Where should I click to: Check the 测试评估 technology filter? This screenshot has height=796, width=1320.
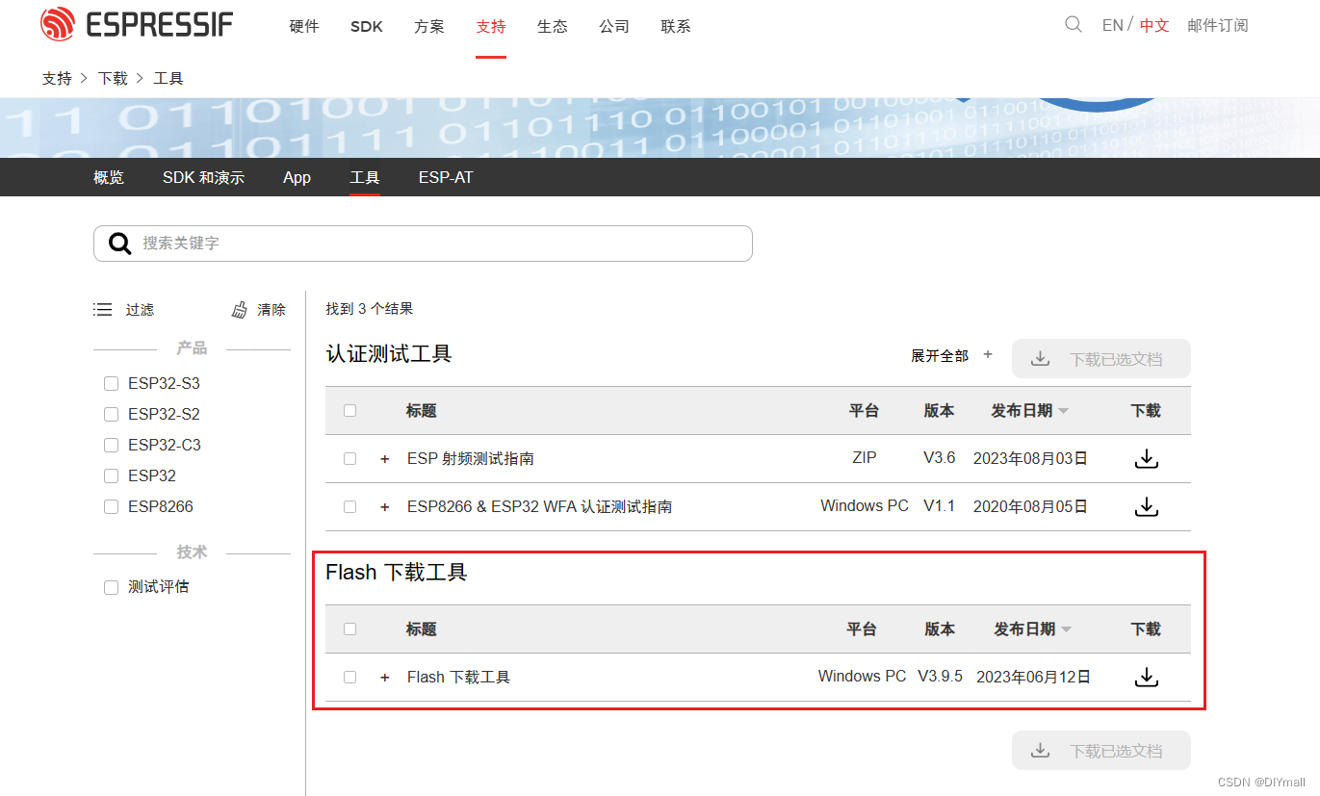pos(111,586)
